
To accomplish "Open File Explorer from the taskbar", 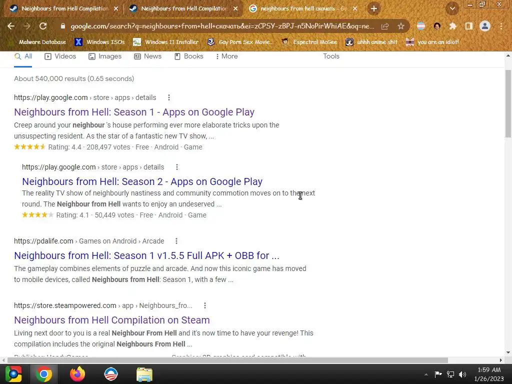I will [x=144, y=374].
